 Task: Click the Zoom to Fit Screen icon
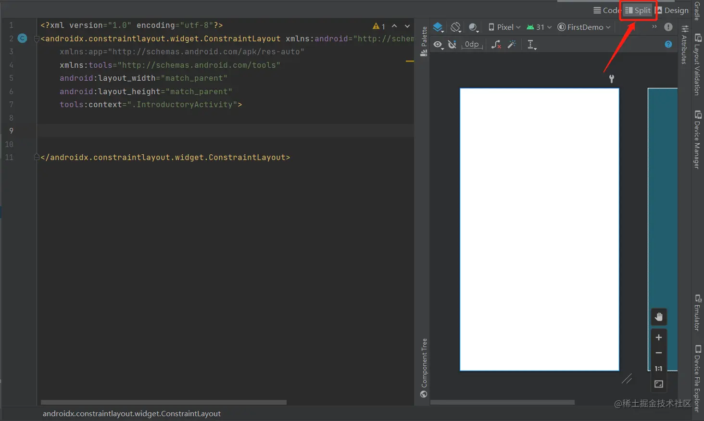tap(659, 384)
